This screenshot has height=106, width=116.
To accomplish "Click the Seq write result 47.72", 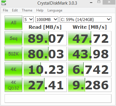I will click(90, 38).
